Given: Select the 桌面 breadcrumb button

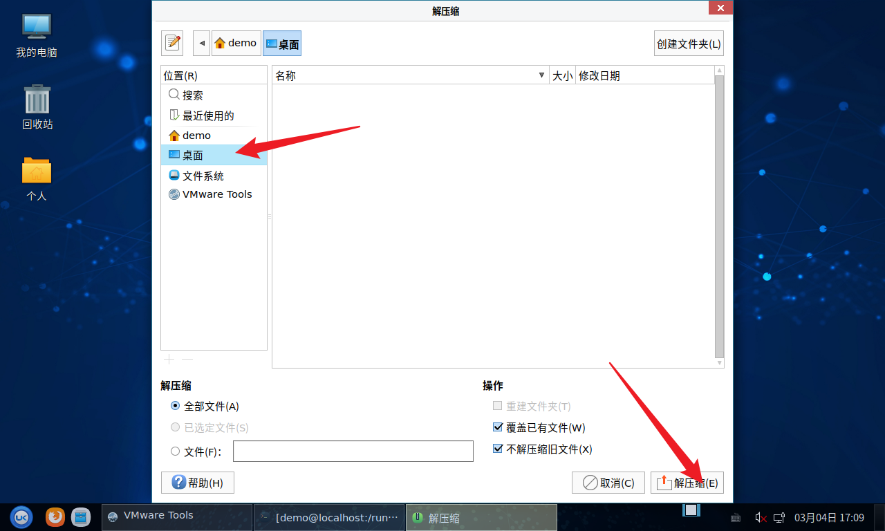Looking at the screenshot, I should (282, 43).
